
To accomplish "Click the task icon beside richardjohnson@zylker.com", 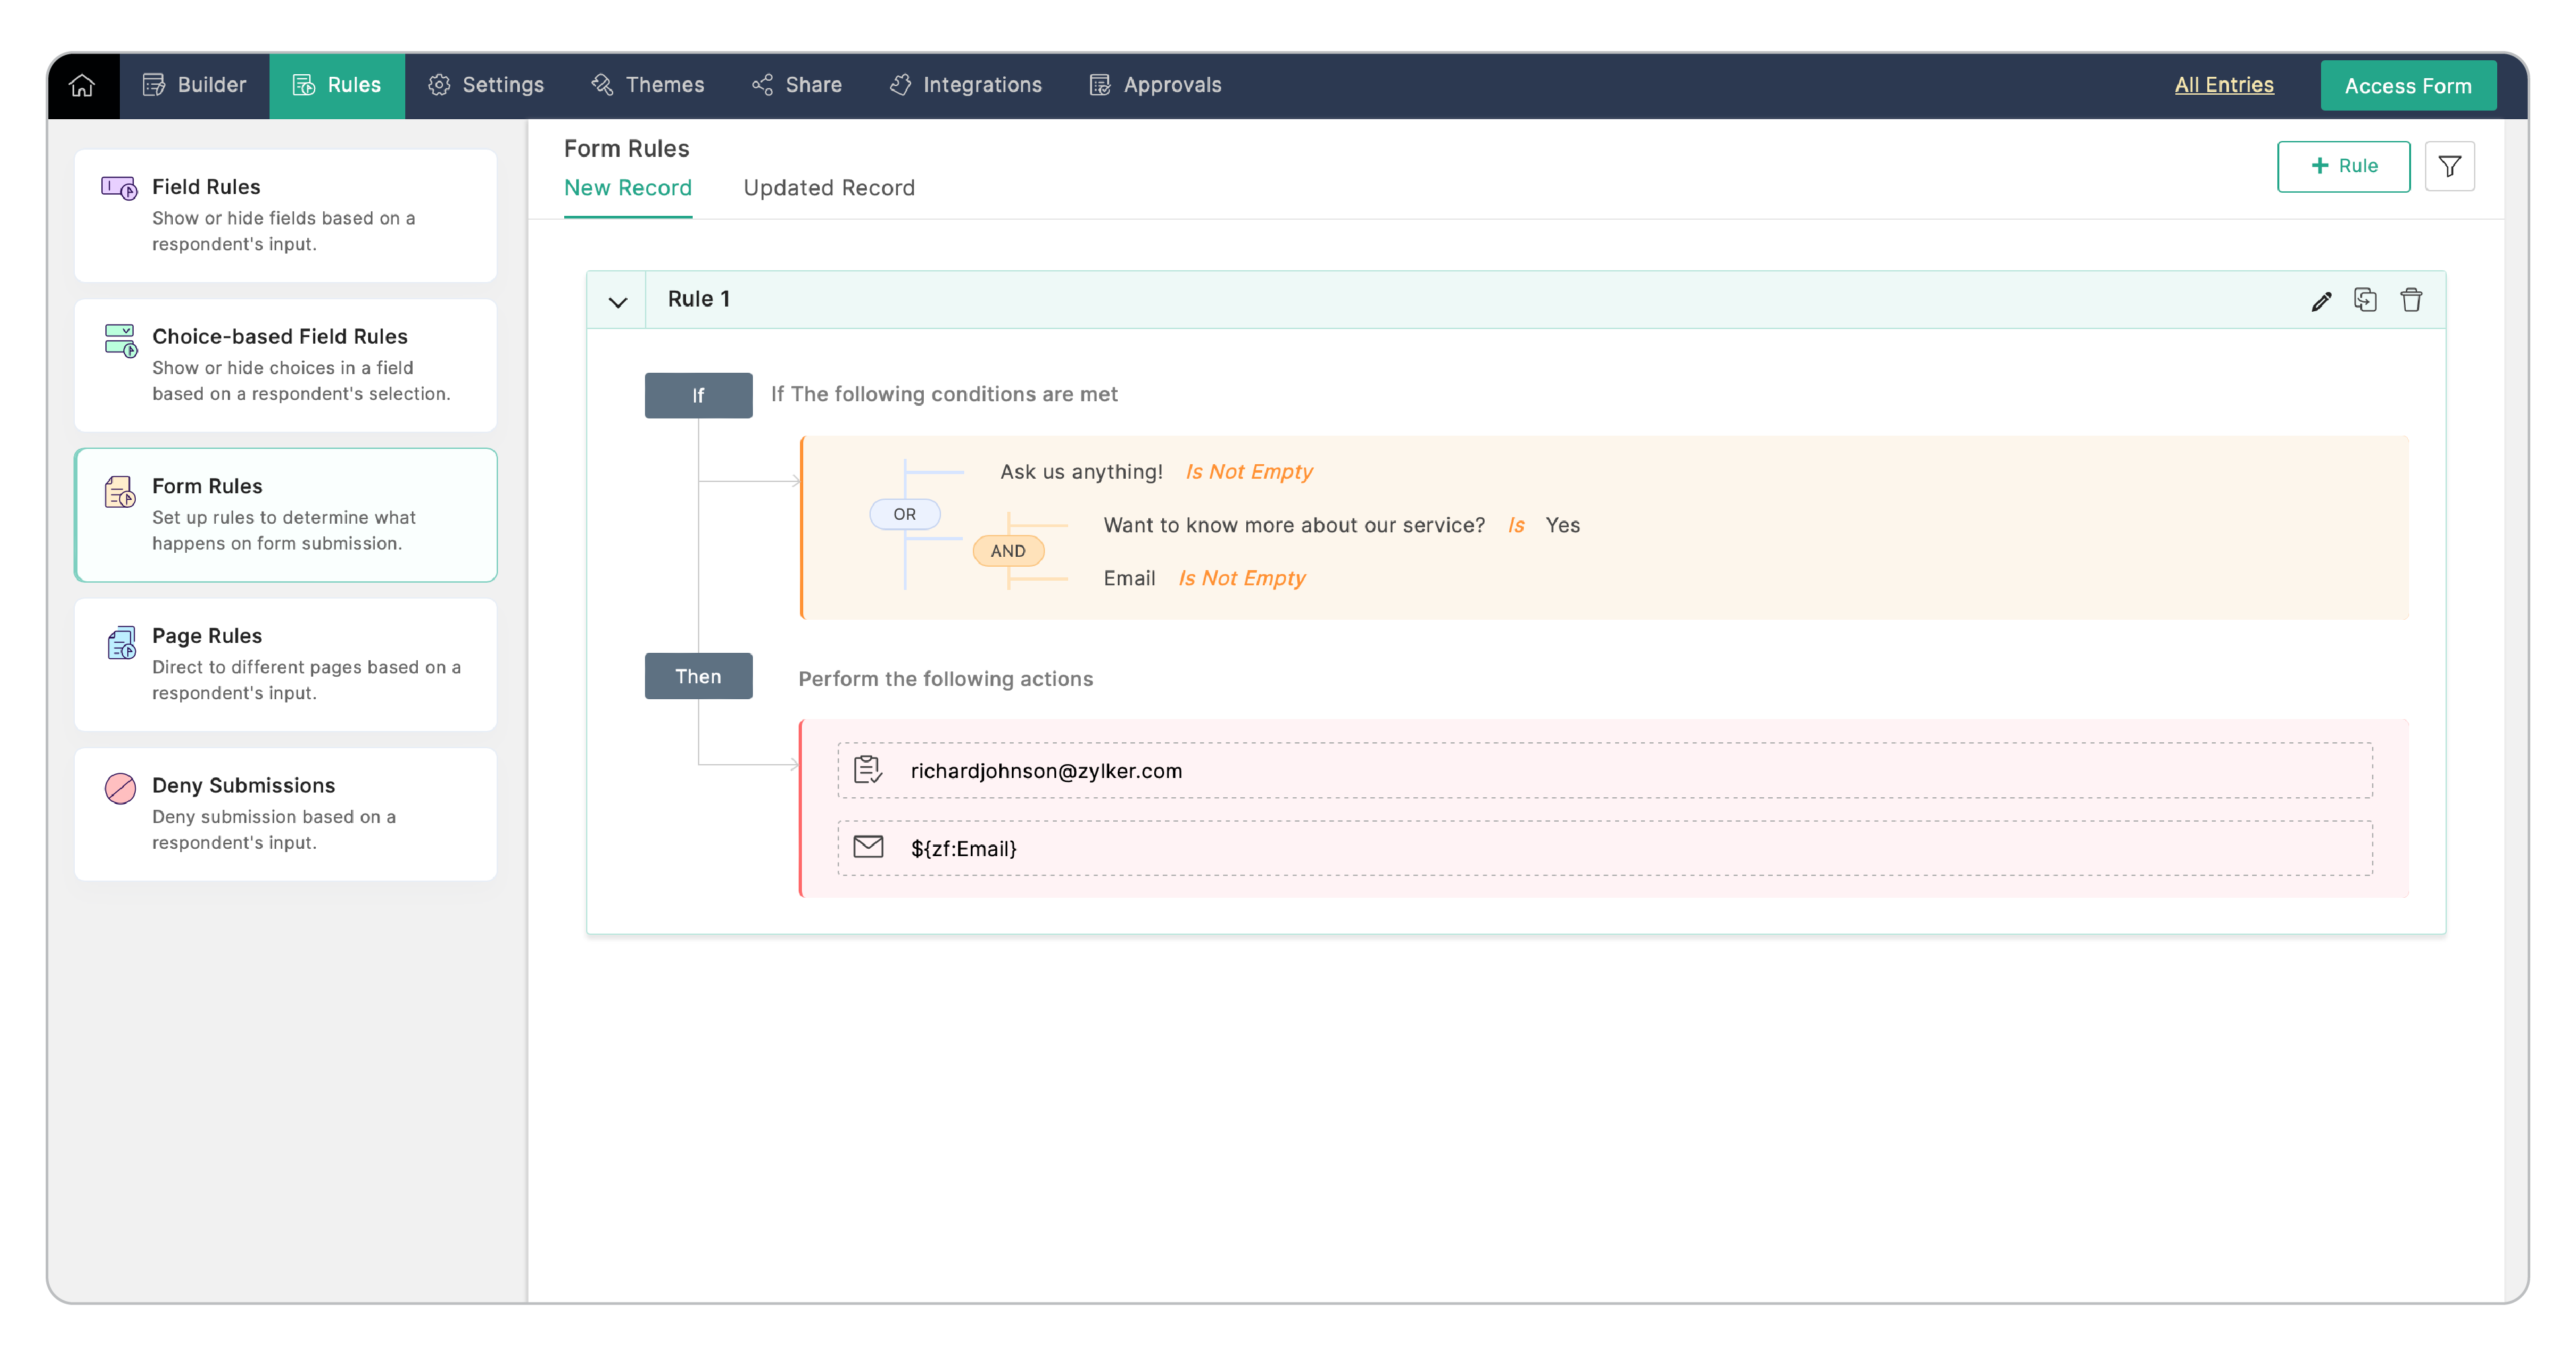I will [x=868, y=769].
